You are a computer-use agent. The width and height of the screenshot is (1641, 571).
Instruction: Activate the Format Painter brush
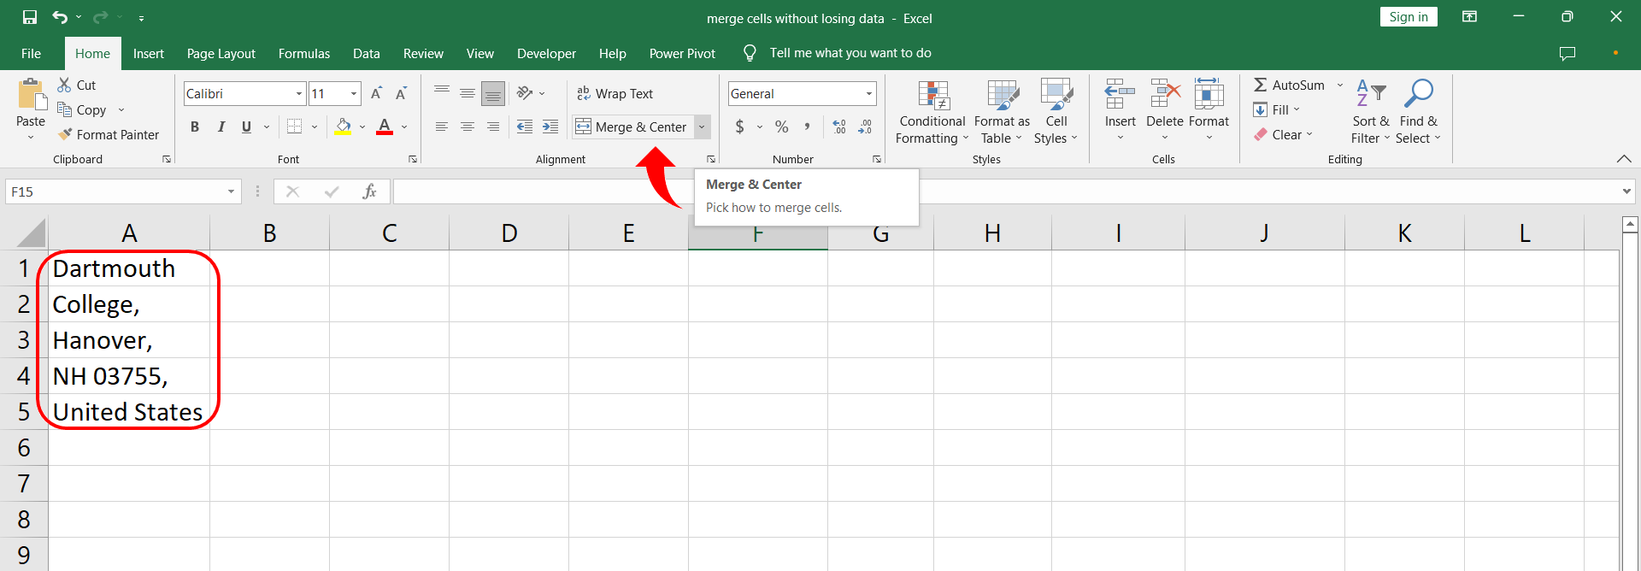pyautogui.click(x=109, y=134)
